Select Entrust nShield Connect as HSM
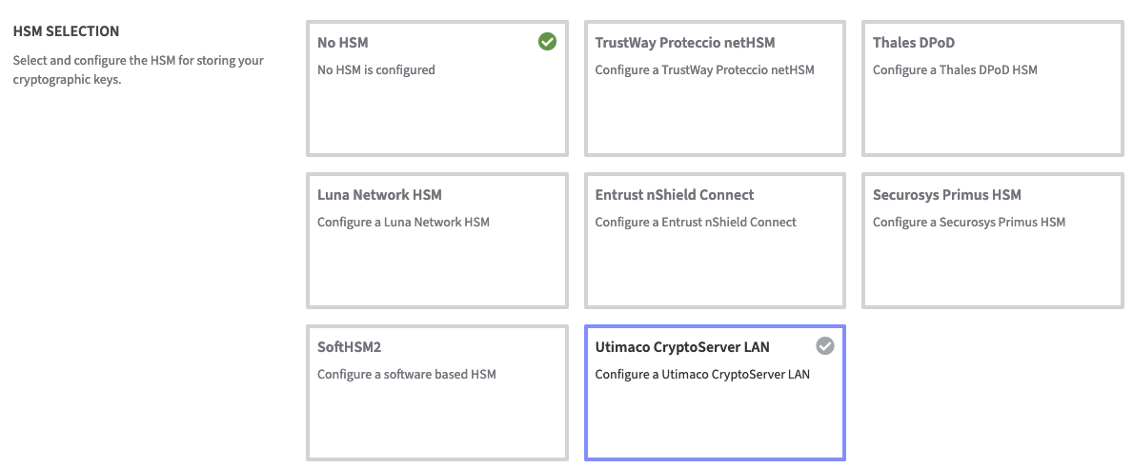Screen dimensions: 1133x468 [714, 257]
